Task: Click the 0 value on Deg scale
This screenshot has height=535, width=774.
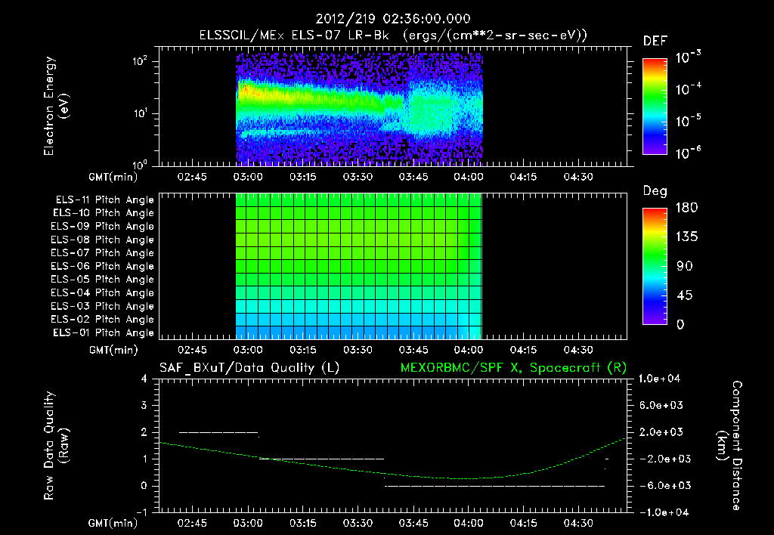Action: 680,324
